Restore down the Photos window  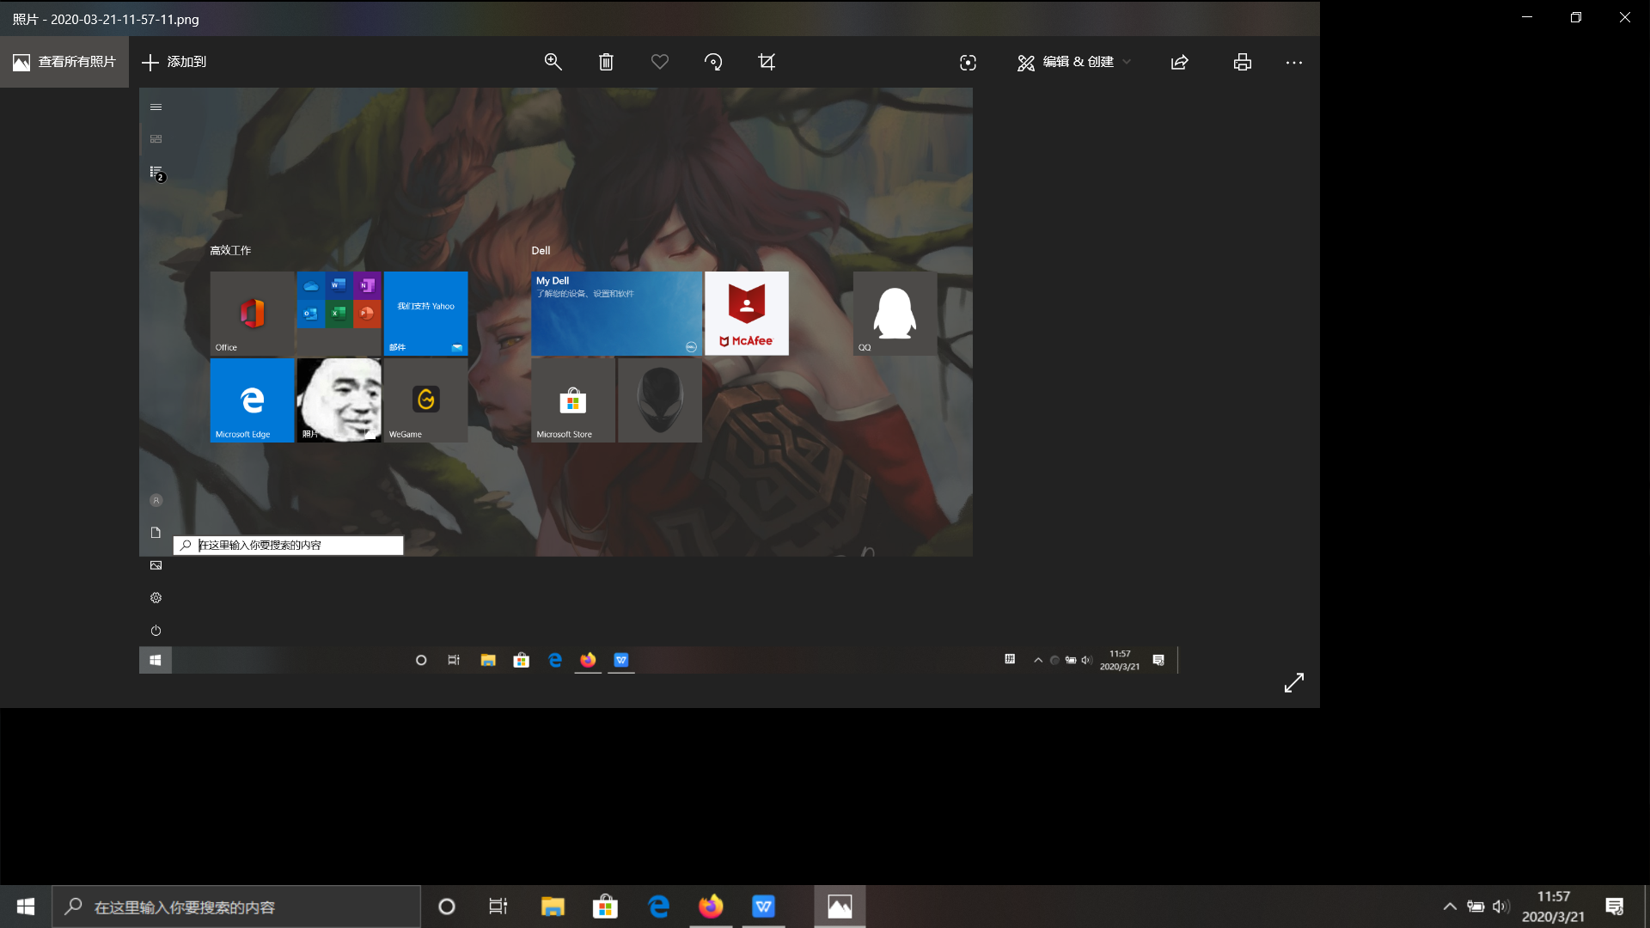coord(1576,17)
